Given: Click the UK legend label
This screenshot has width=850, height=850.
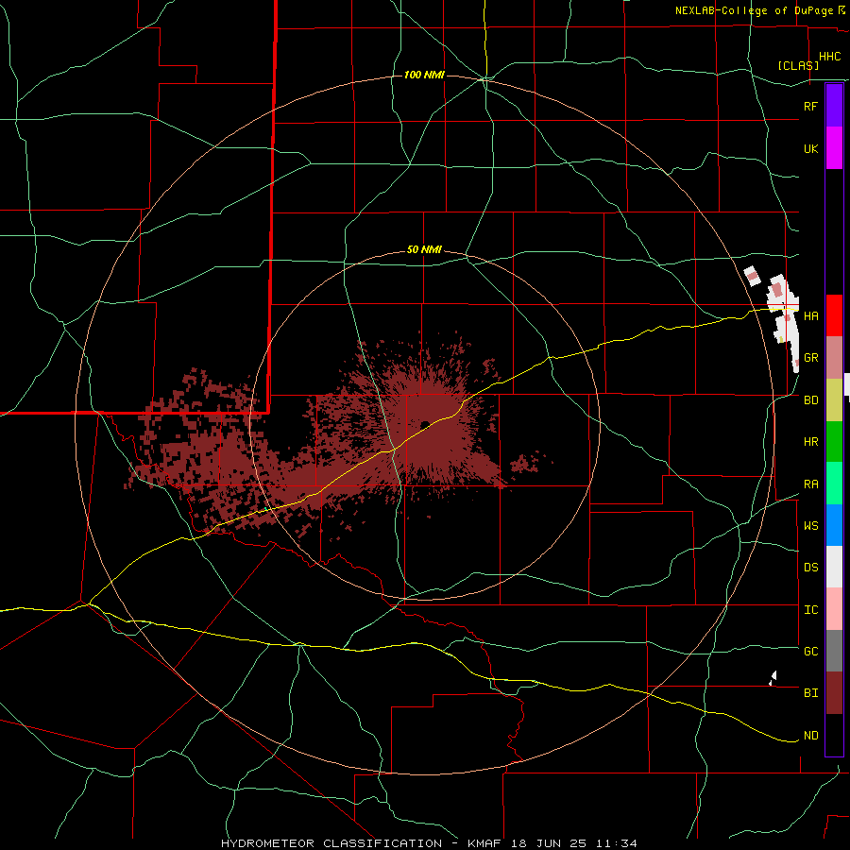Looking at the screenshot, I should (810, 148).
